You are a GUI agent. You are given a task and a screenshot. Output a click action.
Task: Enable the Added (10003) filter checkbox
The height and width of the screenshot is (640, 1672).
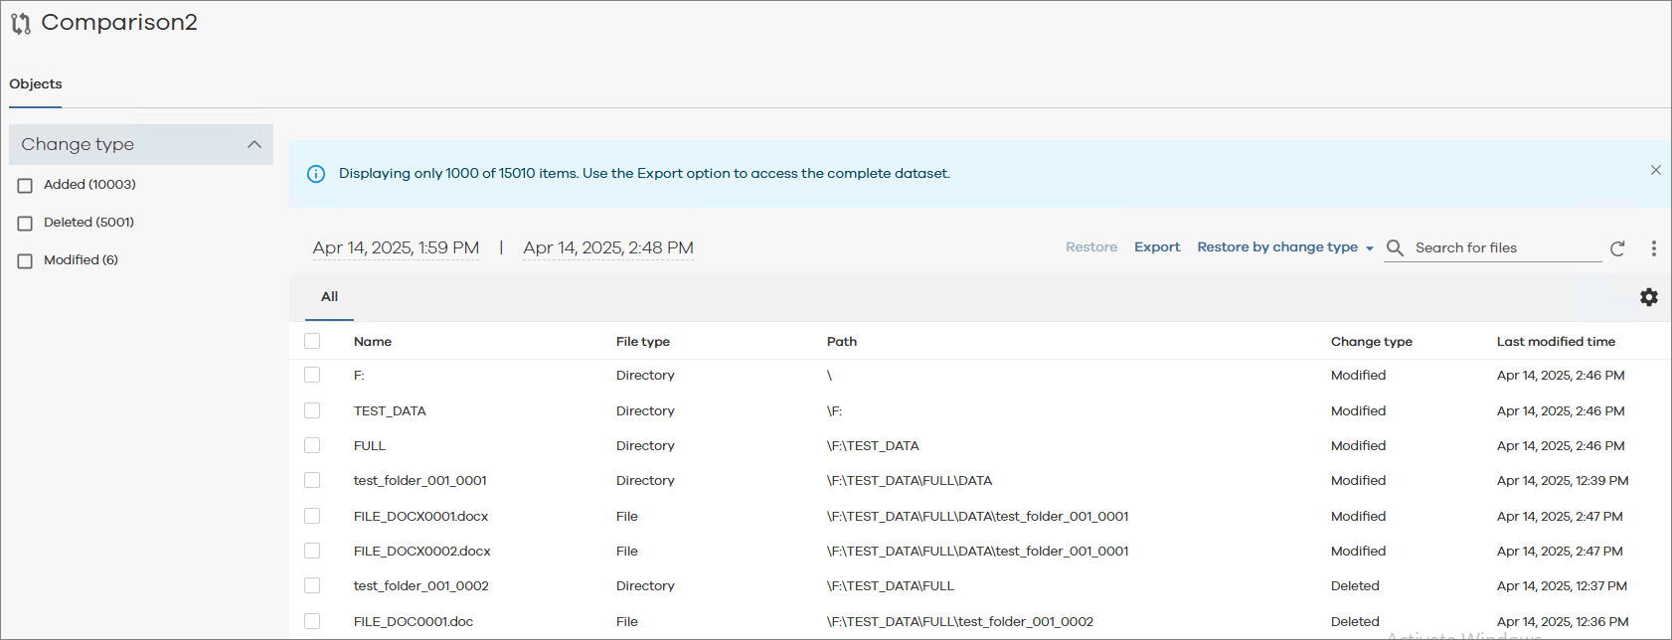pyautogui.click(x=26, y=186)
